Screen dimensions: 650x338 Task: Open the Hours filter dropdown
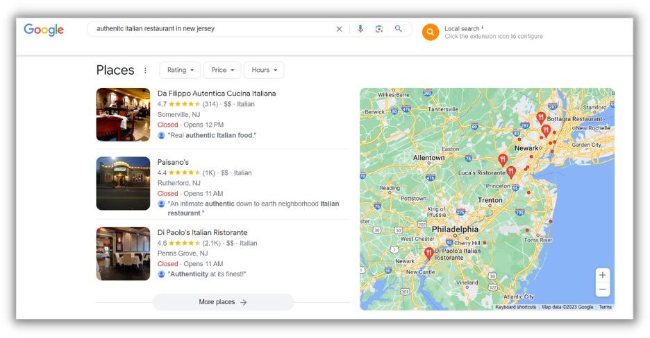pyautogui.click(x=264, y=70)
